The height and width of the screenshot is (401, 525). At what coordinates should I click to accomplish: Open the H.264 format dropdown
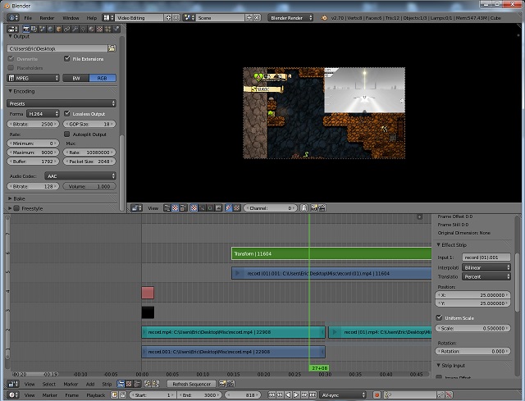43,114
